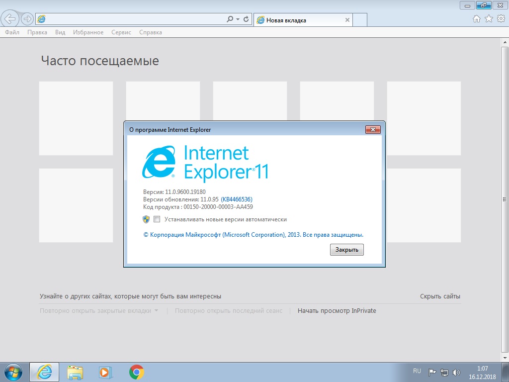The height and width of the screenshot is (382, 509).
Task: Click the 'Часто посещаемые' heading
Action: pos(100,61)
